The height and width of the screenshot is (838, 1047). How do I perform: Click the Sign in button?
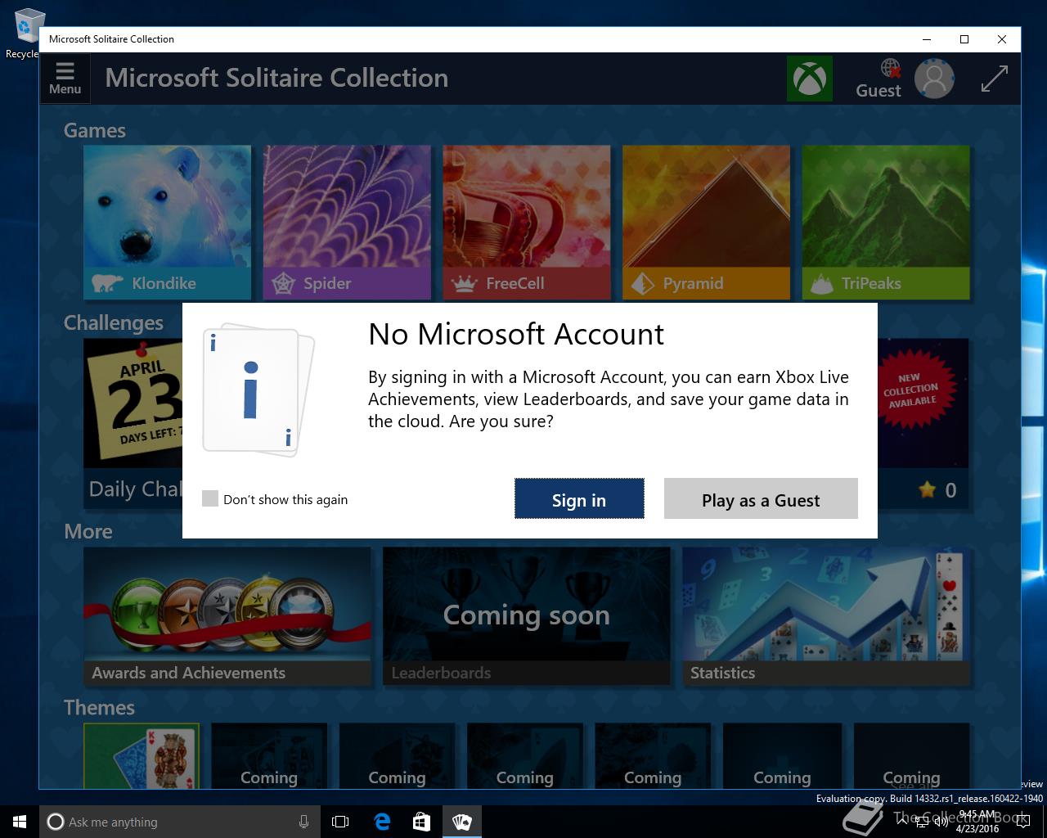point(579,498)
